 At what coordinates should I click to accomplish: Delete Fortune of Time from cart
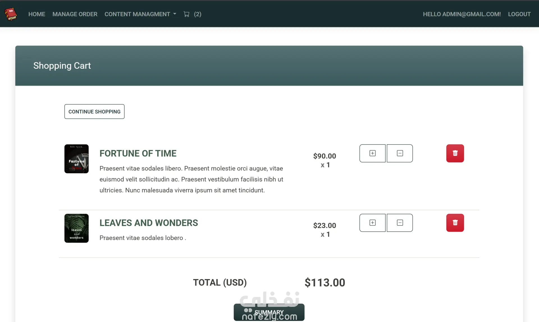pos(455,153)
